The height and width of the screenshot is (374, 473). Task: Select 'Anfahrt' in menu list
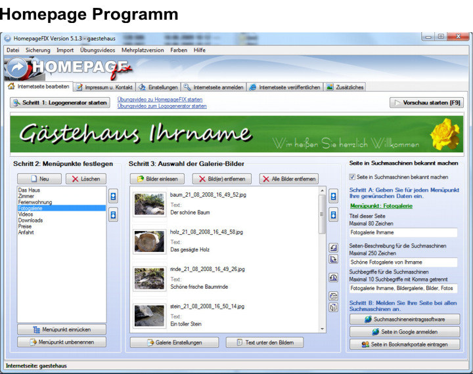pyautogui.click(x=62, y=232)
